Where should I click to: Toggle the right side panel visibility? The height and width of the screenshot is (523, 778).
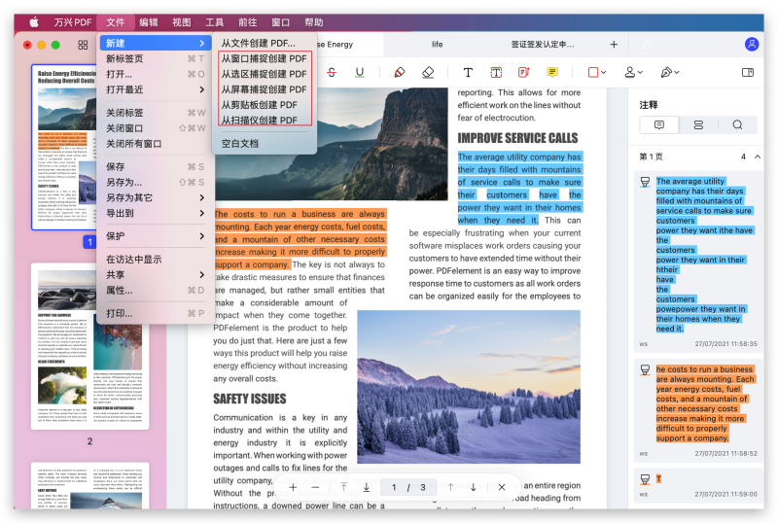coord(748,72)
